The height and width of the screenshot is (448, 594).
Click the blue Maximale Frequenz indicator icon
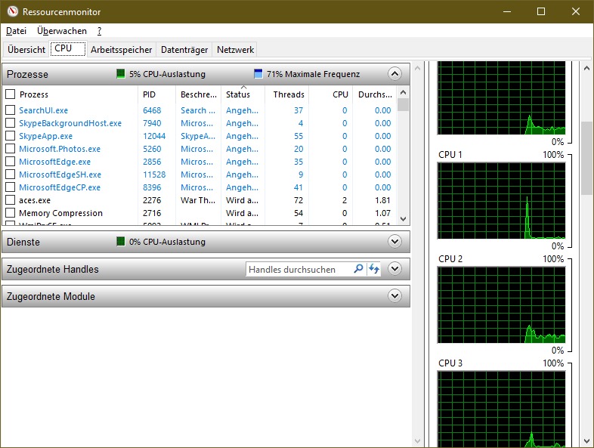258,73
